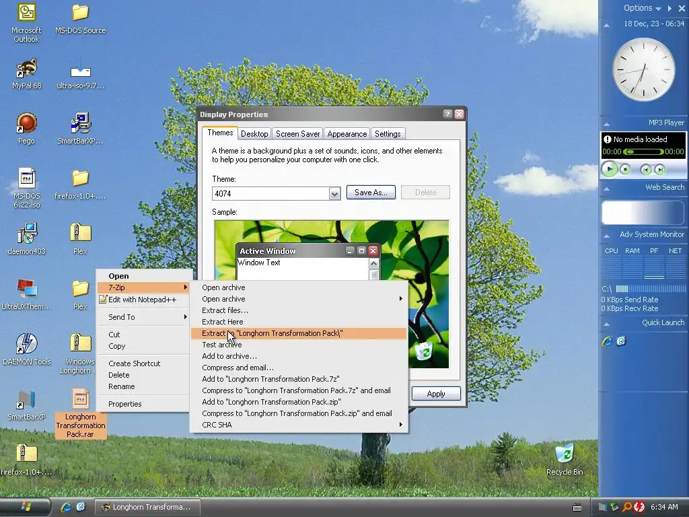
Task: Collapse the Web Search panel
Action: (x=606, y=188)
